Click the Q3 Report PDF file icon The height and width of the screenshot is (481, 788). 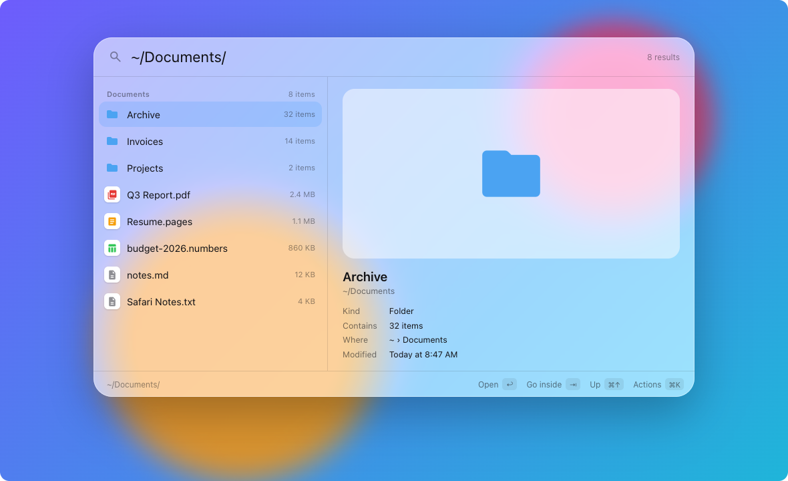112,194
